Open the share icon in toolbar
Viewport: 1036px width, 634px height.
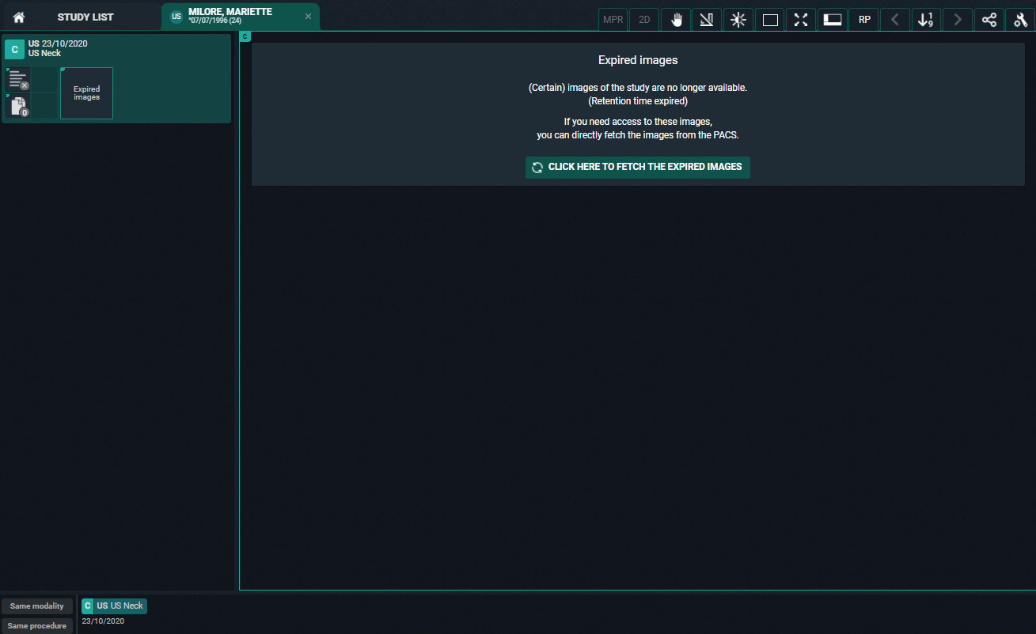(x=989, y=20)
